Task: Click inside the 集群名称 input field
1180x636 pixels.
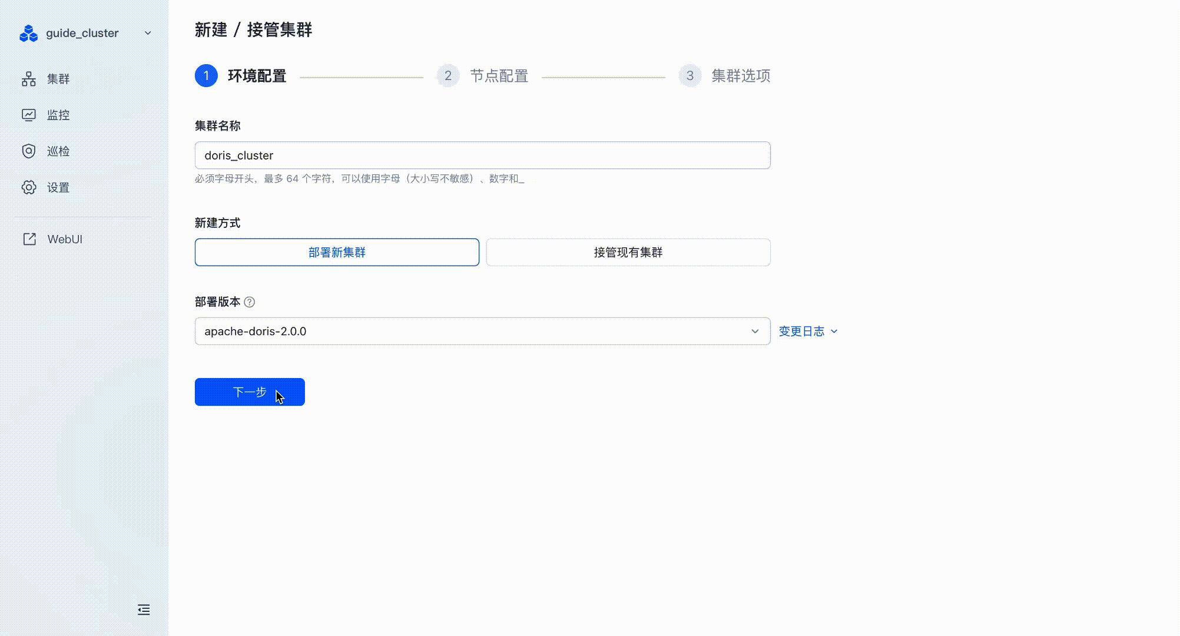Action: click(x=482, y=155)
